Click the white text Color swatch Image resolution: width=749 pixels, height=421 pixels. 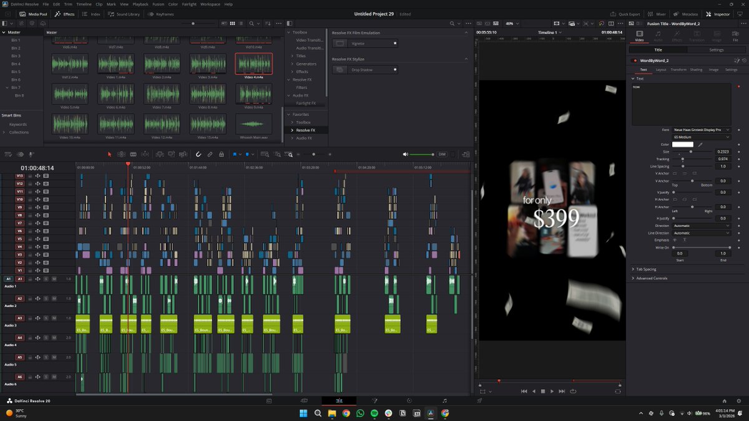click(x=682, y=144)
